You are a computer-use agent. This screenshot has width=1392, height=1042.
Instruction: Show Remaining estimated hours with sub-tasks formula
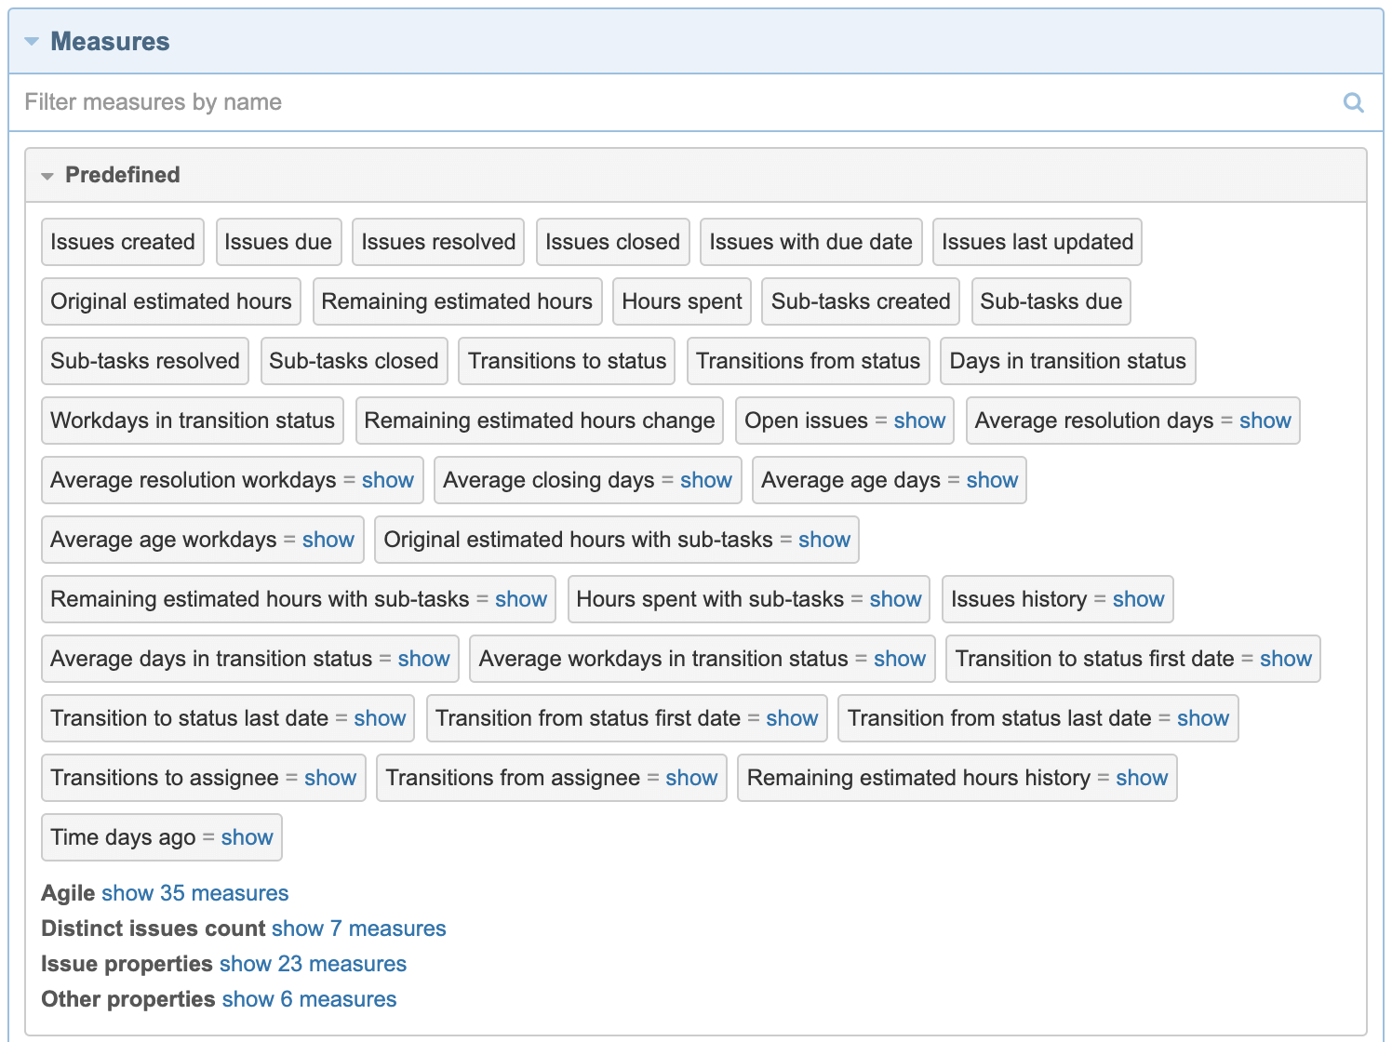521,599
